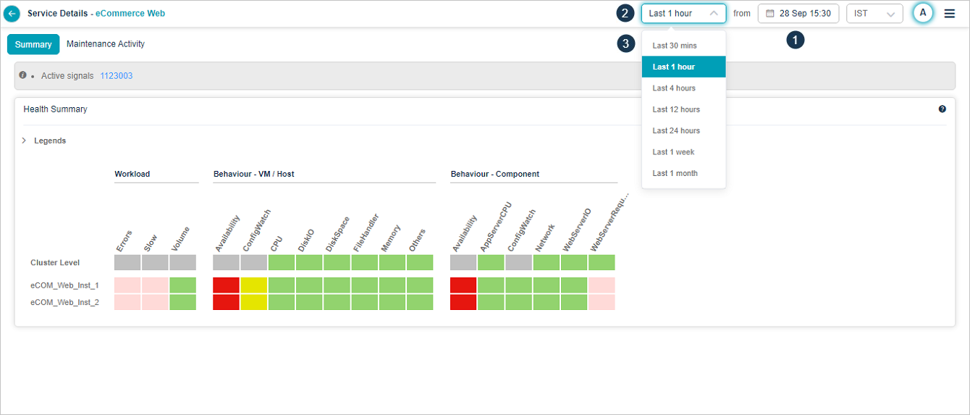This screenshot has width=970, height=415.
Task: Click the back arrow icon
Action: (x=12, y=14)
